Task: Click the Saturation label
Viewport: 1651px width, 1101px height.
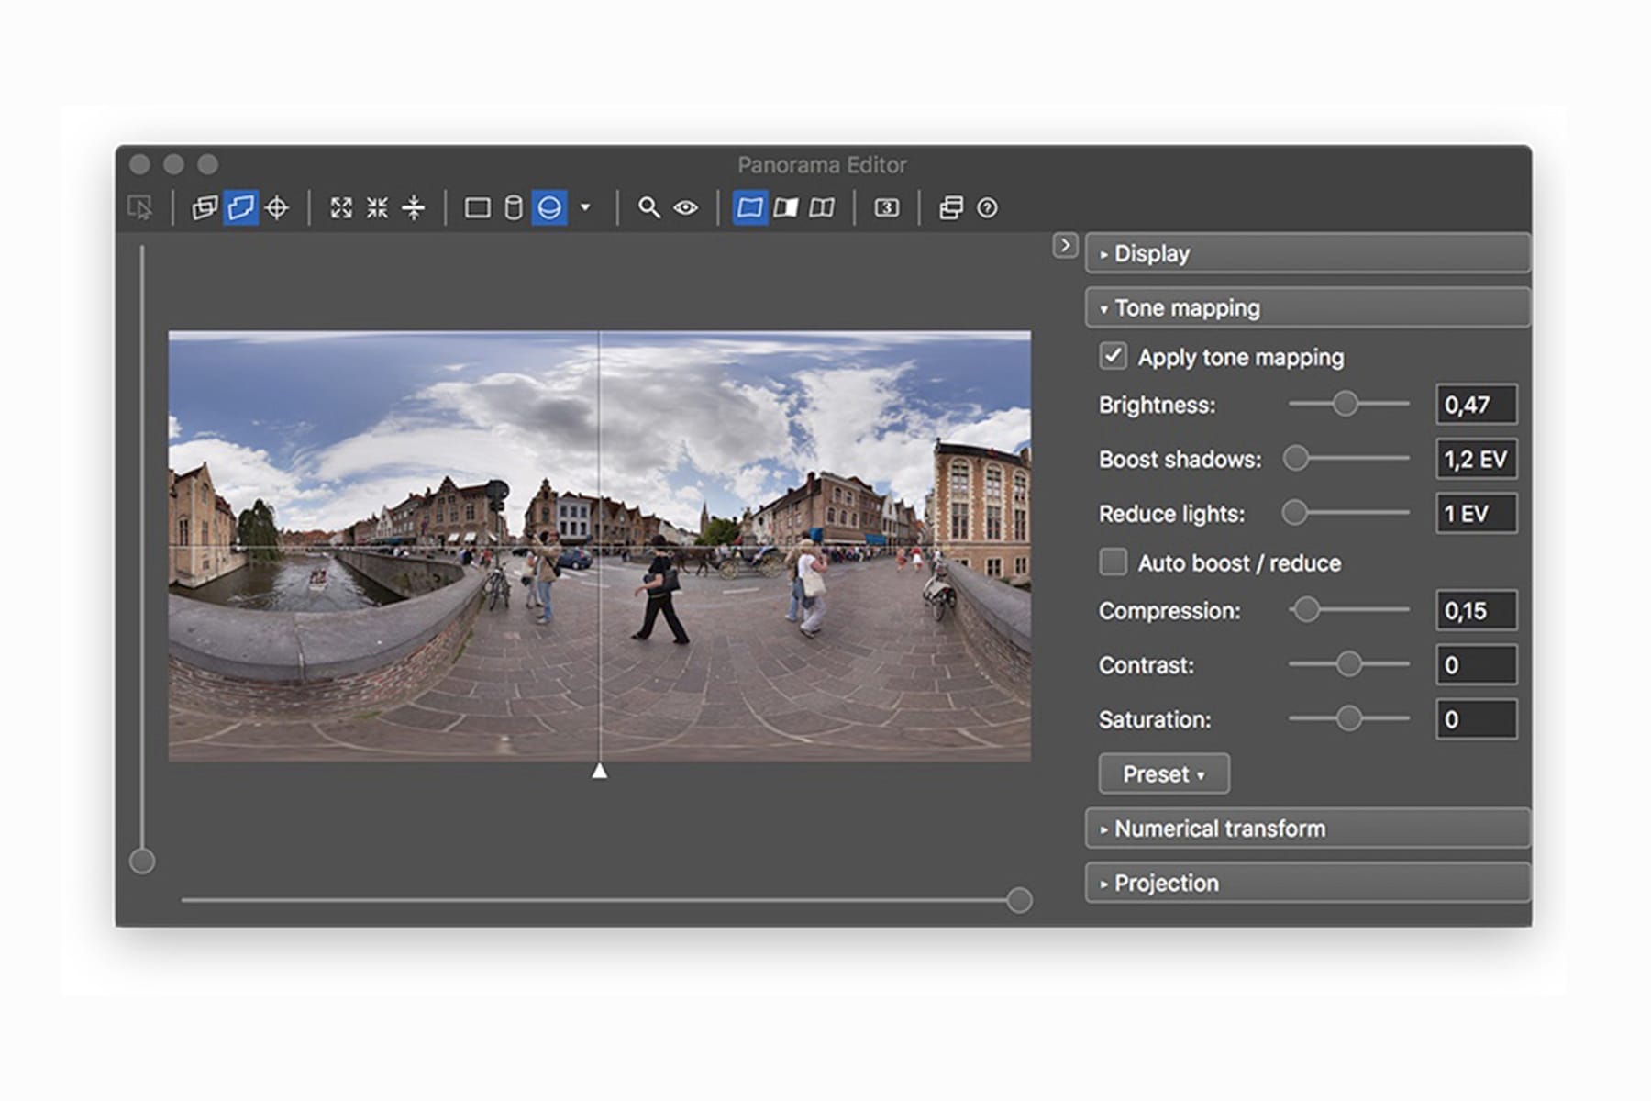Action: pyautogui.click(x=1155, y=719)
